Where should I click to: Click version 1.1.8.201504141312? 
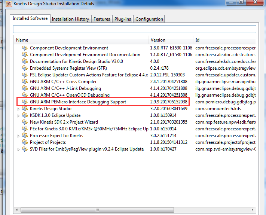click(x=169, y=142)
